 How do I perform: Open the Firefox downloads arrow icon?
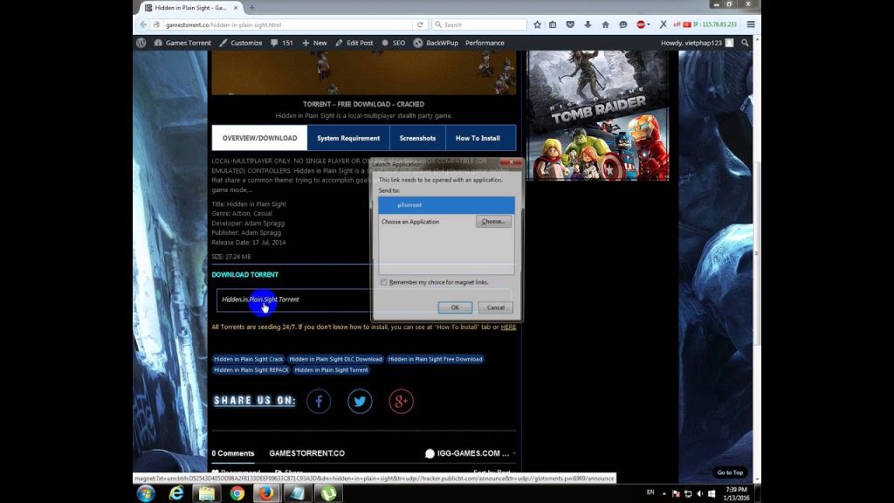(x=588, y=24)
